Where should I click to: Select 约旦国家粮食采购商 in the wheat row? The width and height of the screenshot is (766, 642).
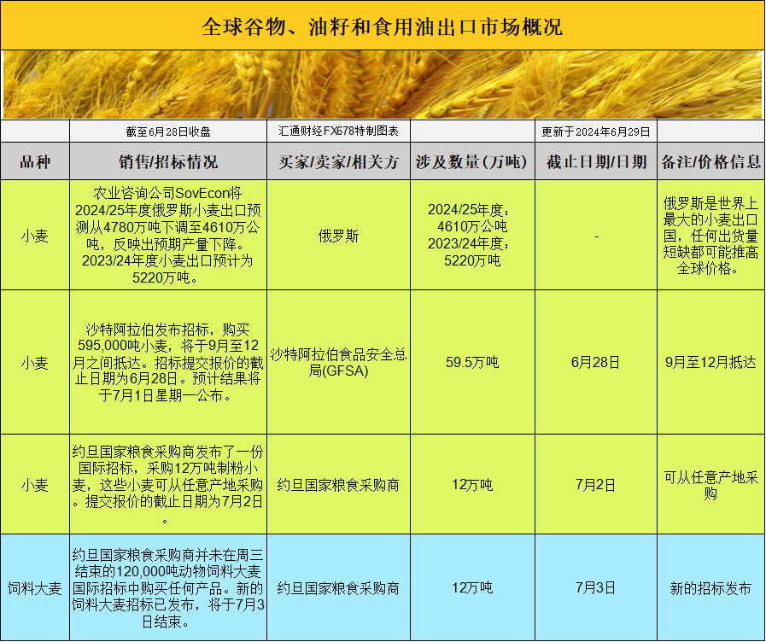(x=338, y=484)
